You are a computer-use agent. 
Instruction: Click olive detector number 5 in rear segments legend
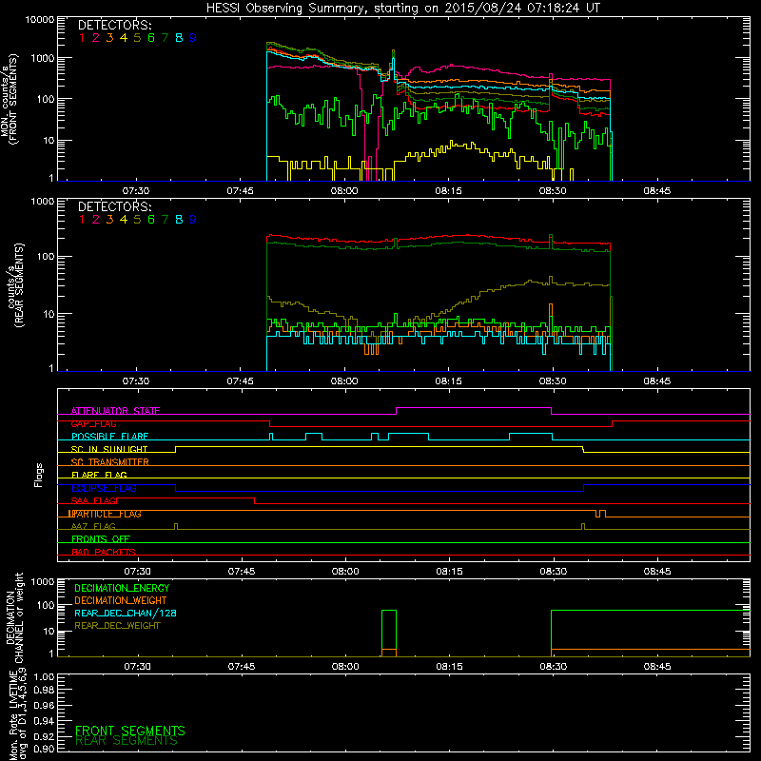tap(137, 220)
